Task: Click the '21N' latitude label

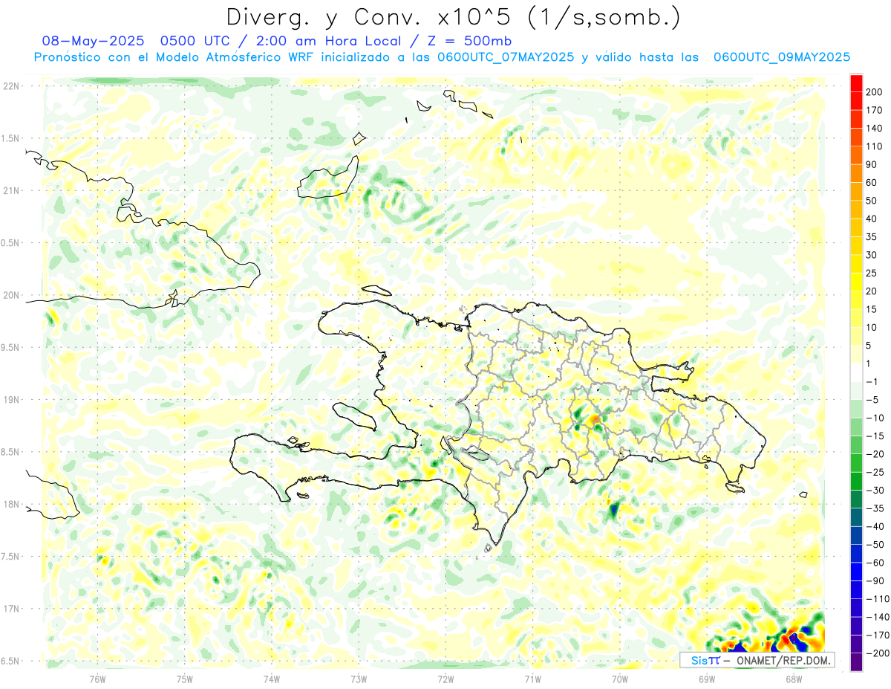Action: pos(11,191)
